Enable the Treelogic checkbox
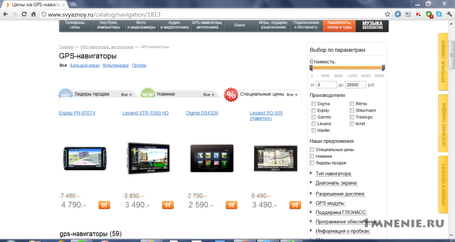 click(x=352, y=117)
